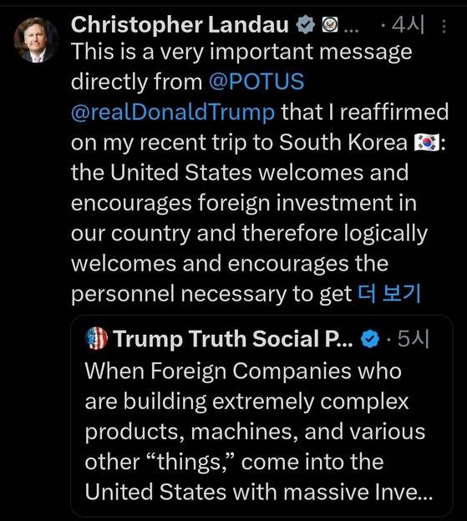Click the post line 'encourages foreign investment in'
Viewport: 467px width, 521px height.
[244, 203]
